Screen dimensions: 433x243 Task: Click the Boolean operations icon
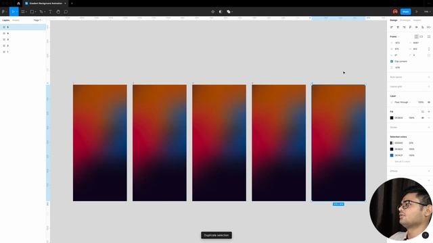point(229,12)
